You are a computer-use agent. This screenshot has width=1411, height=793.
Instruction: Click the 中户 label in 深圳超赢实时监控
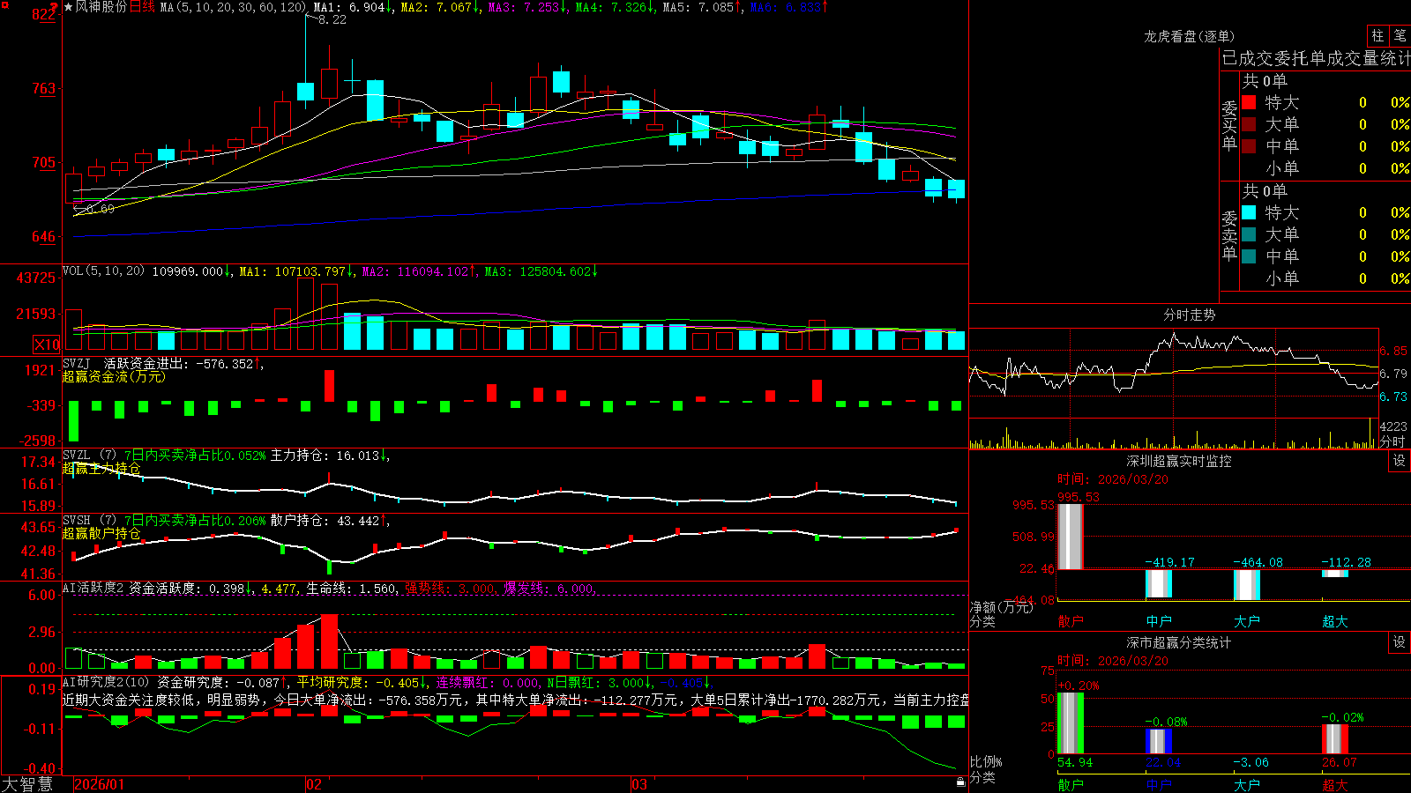1159,621
